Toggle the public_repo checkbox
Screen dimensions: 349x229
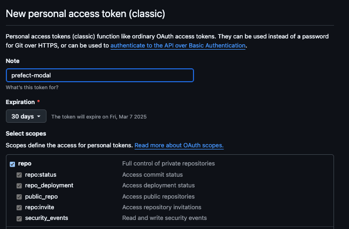tap(19, 197)
